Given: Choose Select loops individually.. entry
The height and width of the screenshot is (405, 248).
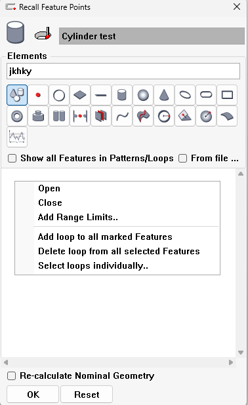Looking at the screenshot, I should coord(93,266).
